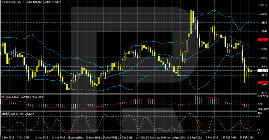
Task: Select the 27 Feb 2026 date label
Action: click(247, 138)
